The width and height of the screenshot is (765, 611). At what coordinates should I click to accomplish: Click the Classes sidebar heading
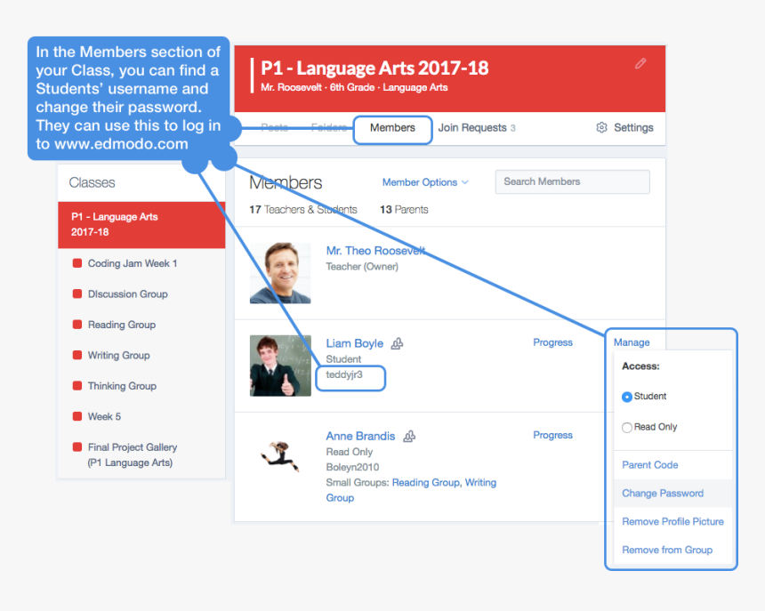tap(92, 182)
